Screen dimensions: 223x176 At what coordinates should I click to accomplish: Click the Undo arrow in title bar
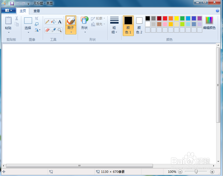(18, 4)
